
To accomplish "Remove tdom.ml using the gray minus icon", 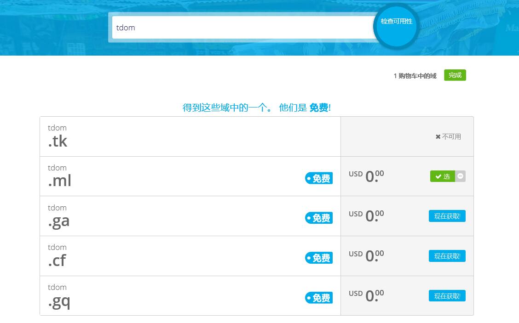I will pyautogui.click(x=461, y=176).
